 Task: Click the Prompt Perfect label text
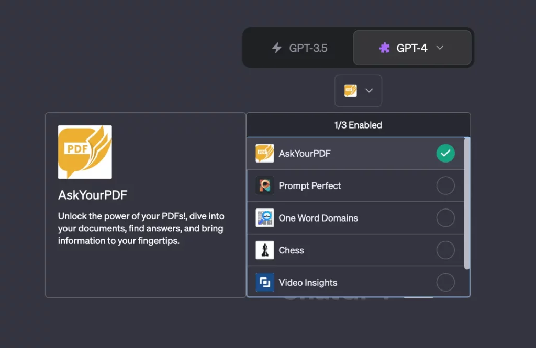(310, 185)
